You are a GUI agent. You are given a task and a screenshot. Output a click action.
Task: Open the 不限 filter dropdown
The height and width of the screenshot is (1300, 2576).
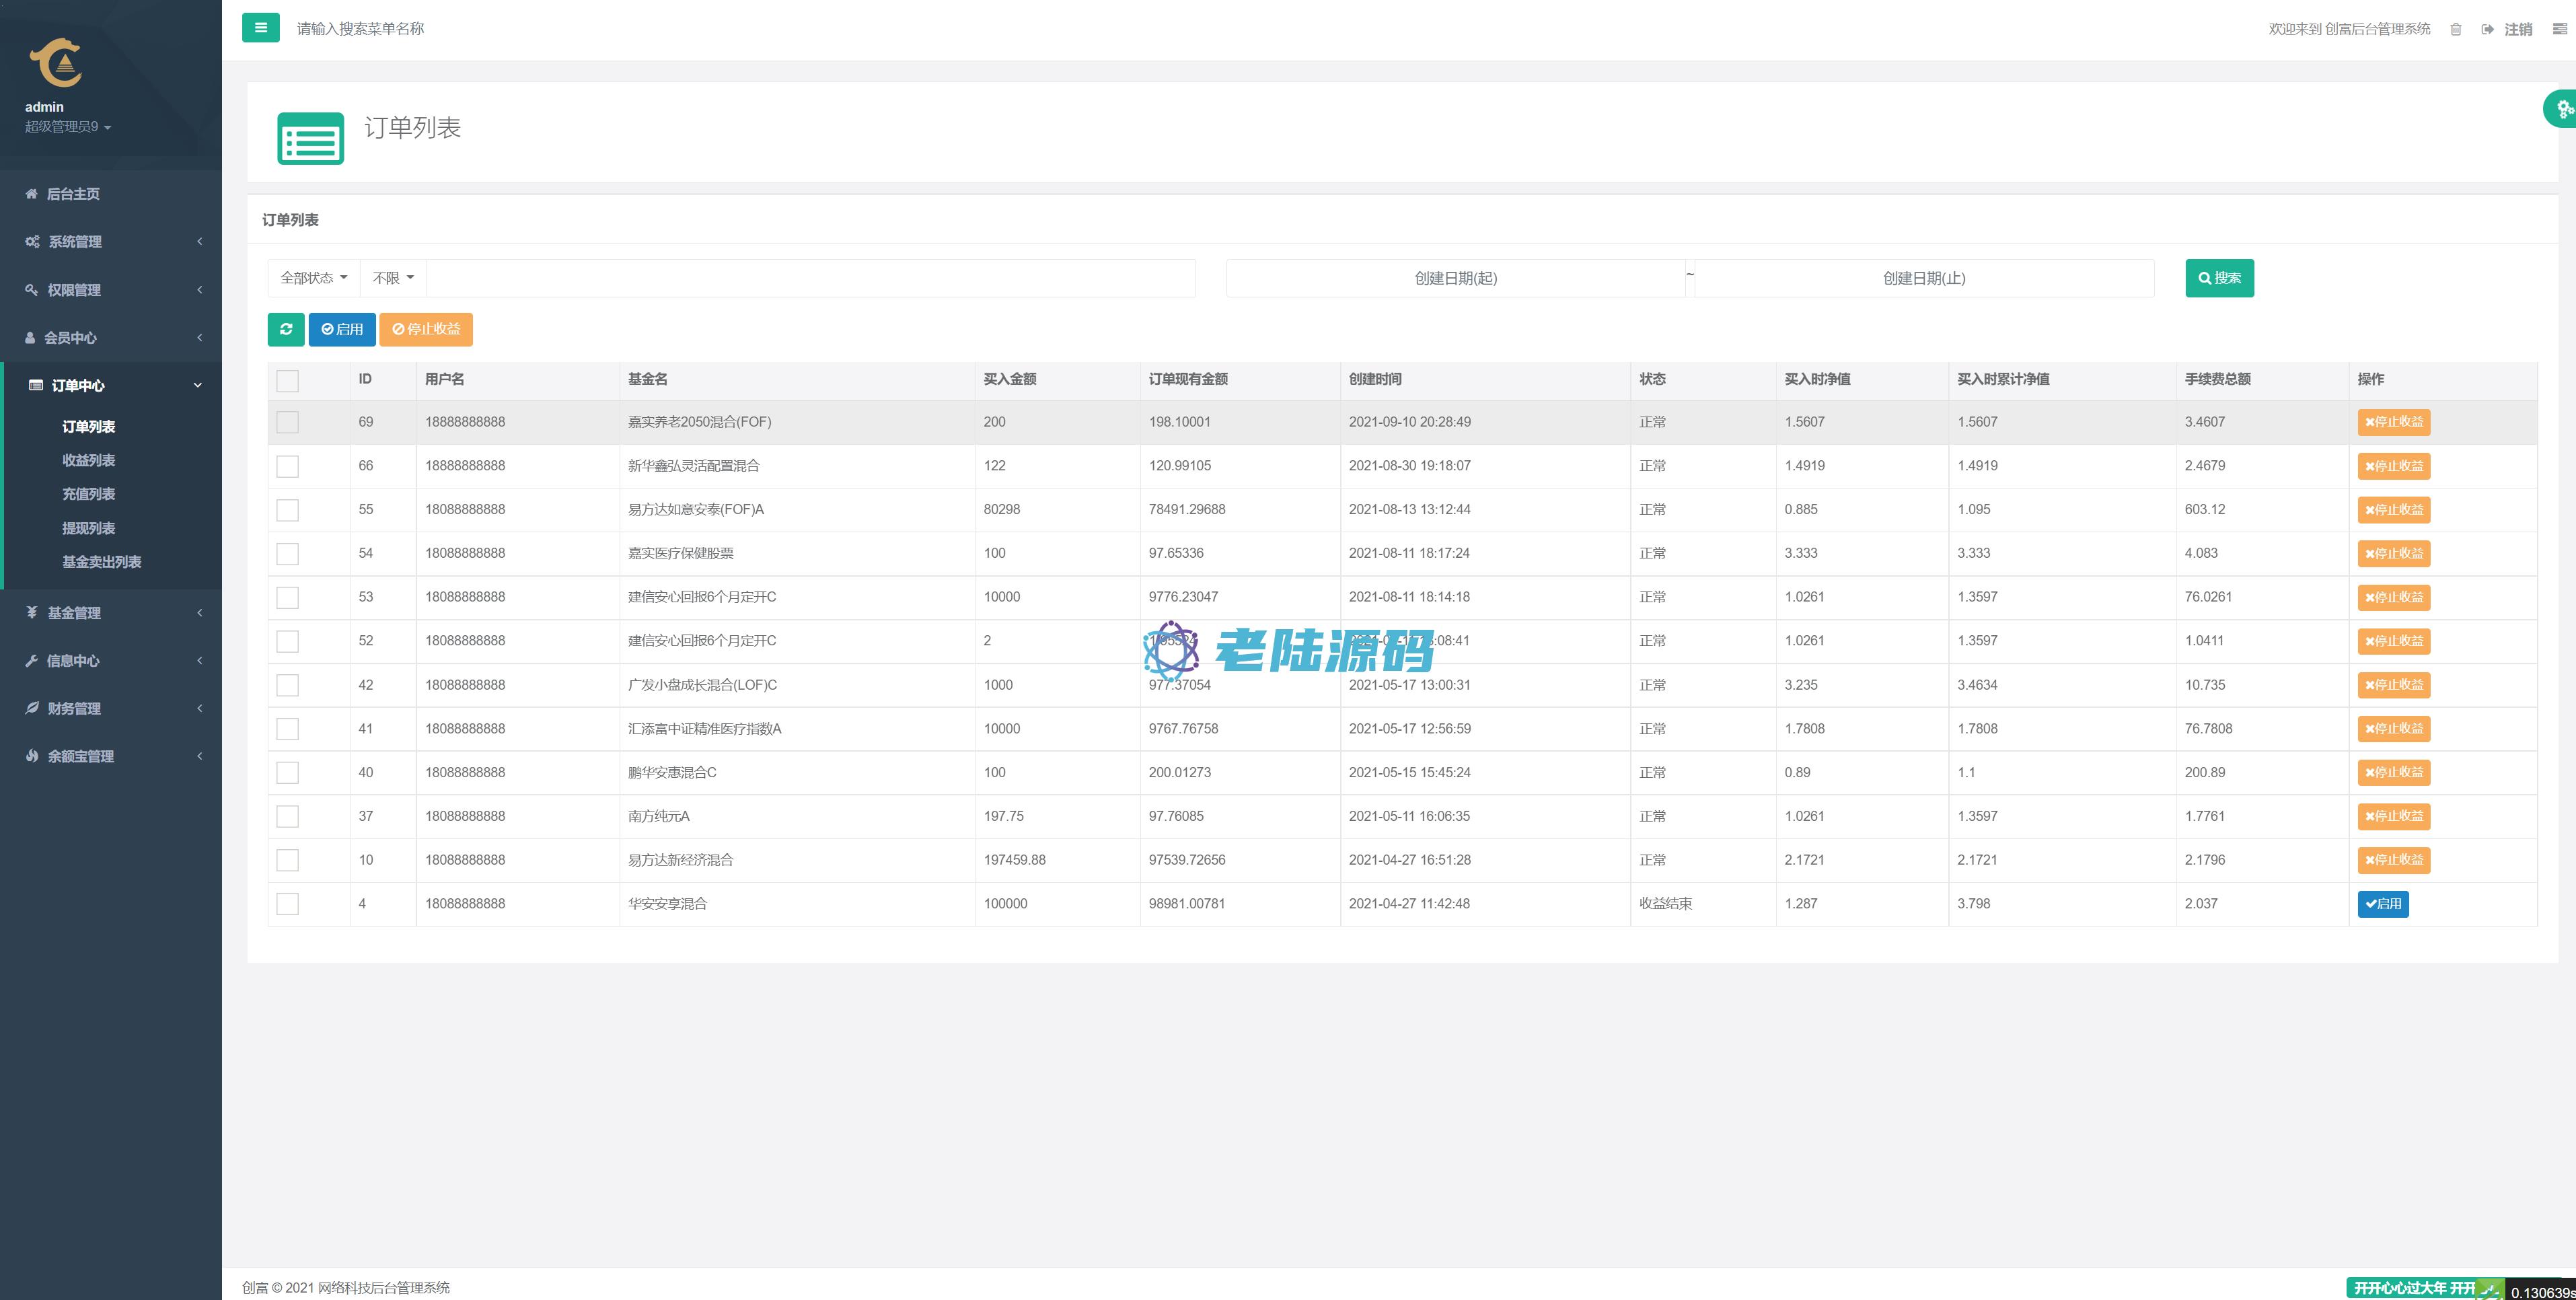(393, 278)
